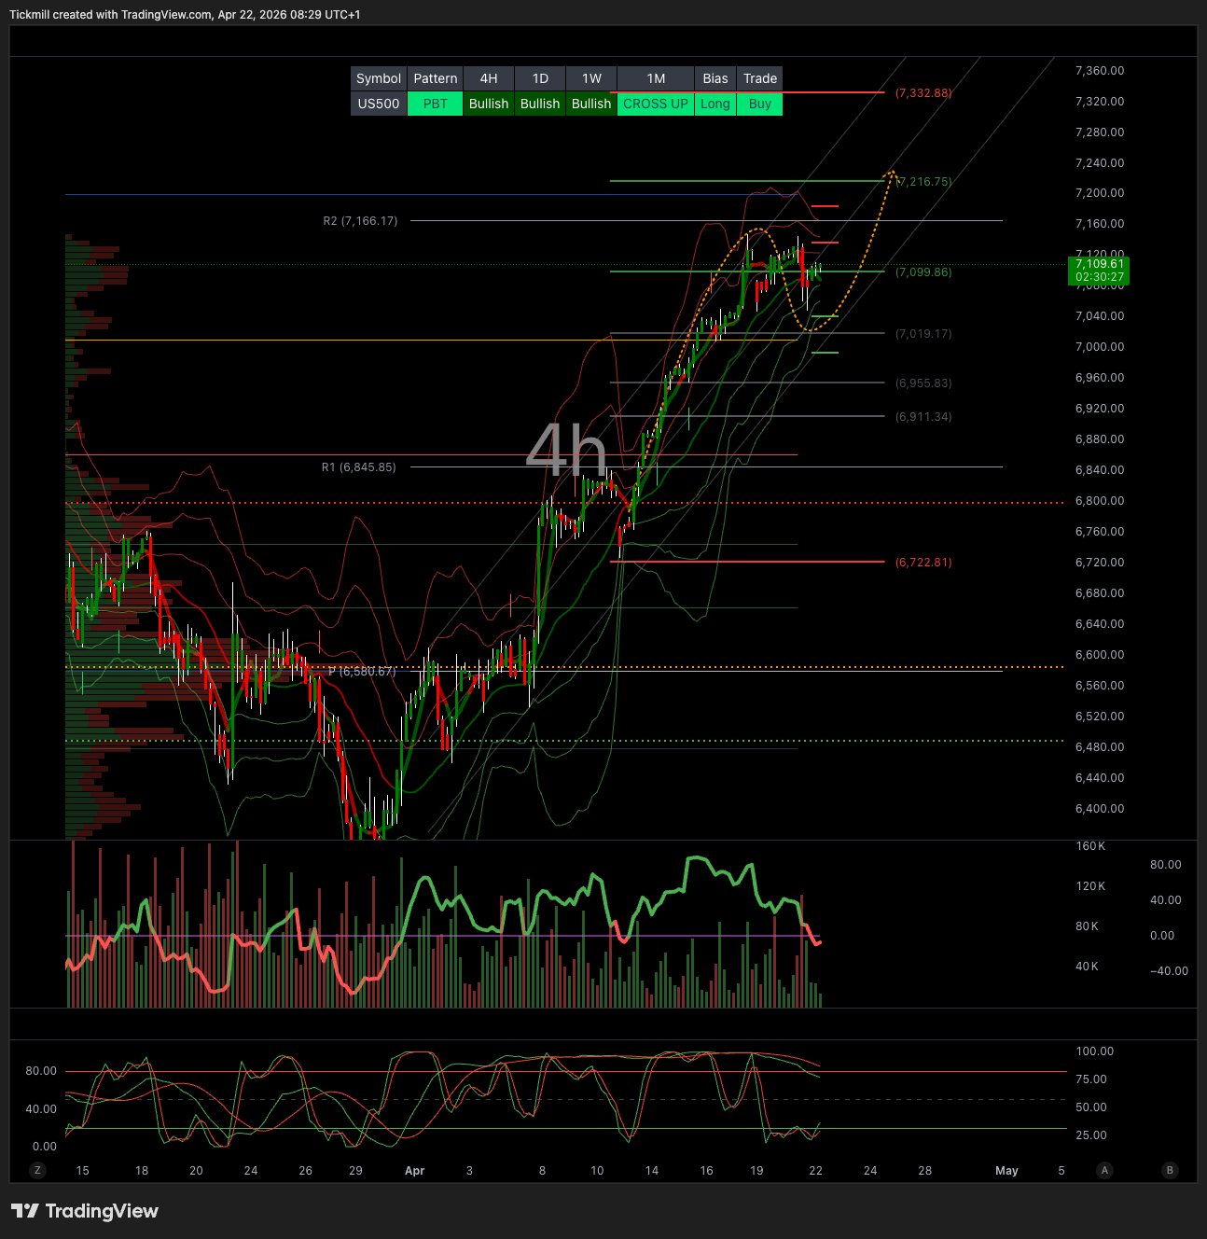Image resolution: width=1207 pixels, height=1239 pixels.
Task: Click the A auto-scale button
Action: 1104,1170
